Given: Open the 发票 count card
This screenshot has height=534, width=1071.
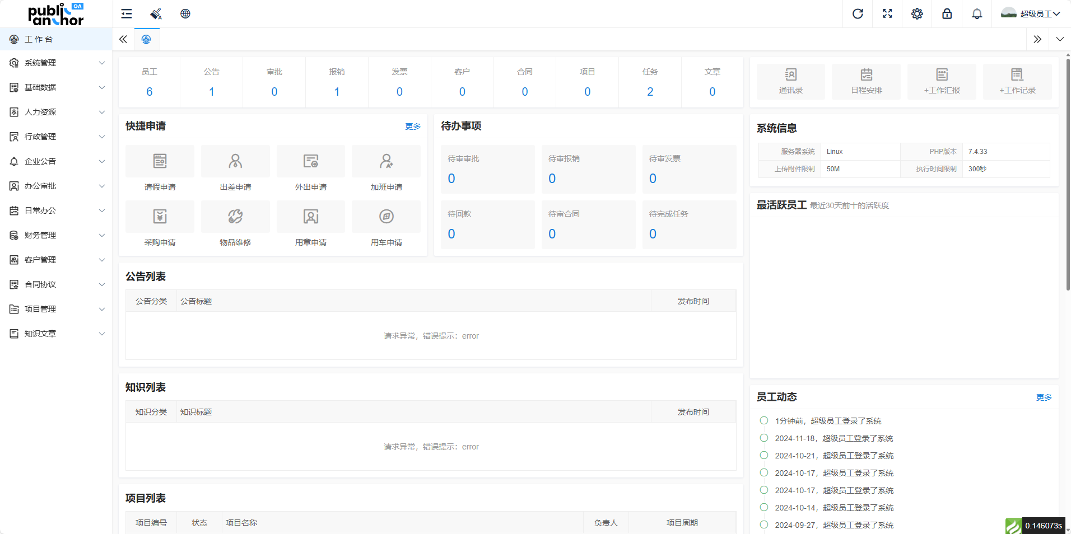Looking at the screenshot, I should click(399, 82).
